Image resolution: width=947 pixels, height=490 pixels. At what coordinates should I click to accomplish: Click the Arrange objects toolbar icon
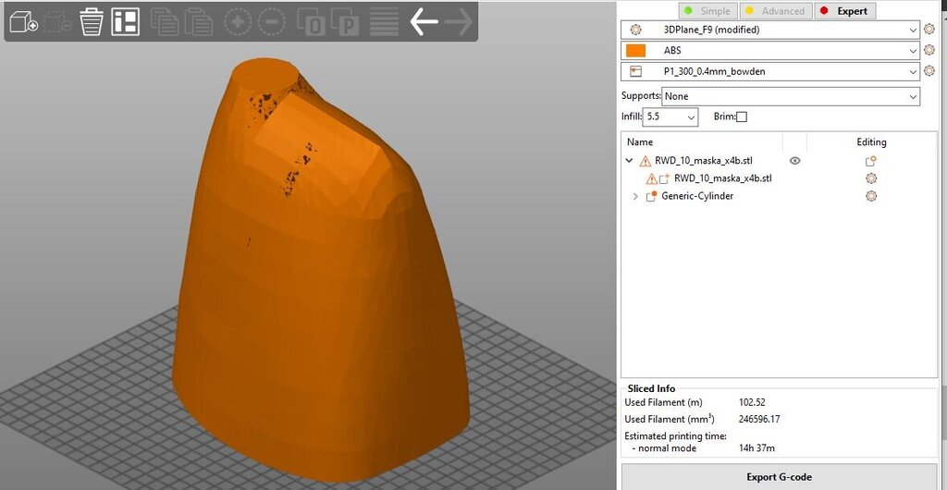coord(125,22)
